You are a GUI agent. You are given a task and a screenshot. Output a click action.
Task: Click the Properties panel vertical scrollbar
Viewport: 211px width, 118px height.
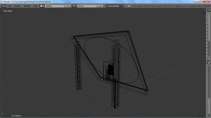click(209, 106)
